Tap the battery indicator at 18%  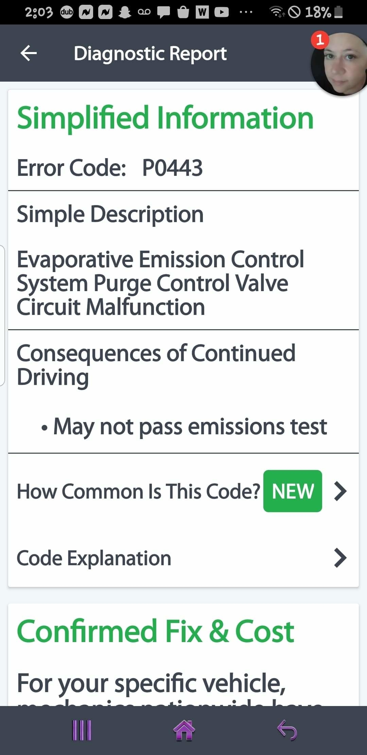(338, 13)
